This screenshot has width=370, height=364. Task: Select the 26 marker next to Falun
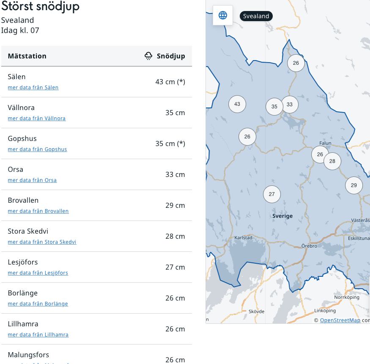[320, 154]
